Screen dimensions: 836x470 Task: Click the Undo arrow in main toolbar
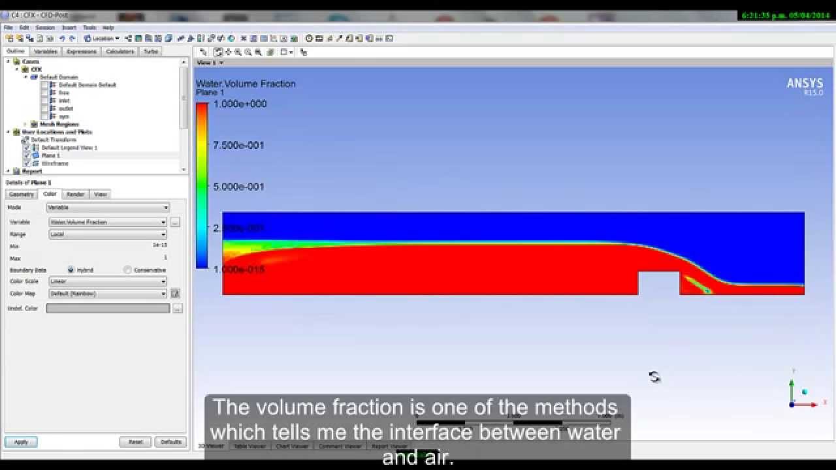(62, 39)
